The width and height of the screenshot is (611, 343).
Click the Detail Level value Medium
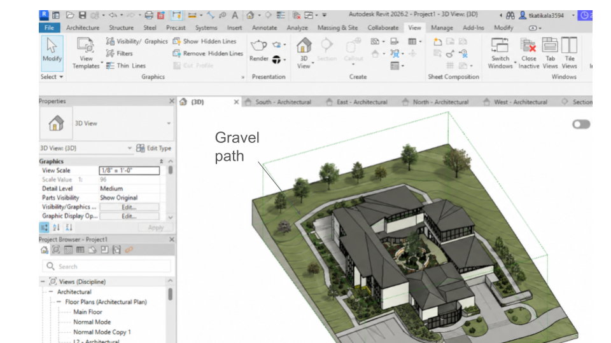click(x=111, y=189)
